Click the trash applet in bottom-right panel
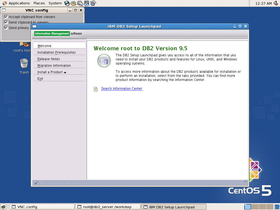This screenshot has width=280, height=210. click(277, 207)
